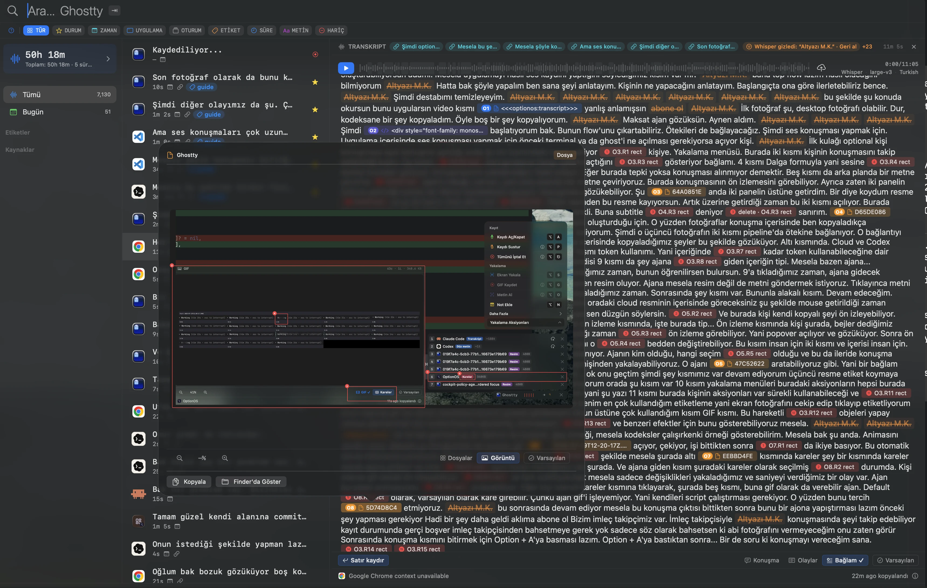
Task: Open the search magnifier icon
Action: coord(13,11)
